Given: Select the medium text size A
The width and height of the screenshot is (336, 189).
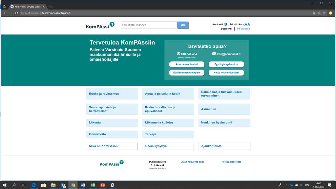Looking at the screenshot, I should point(246,24).
